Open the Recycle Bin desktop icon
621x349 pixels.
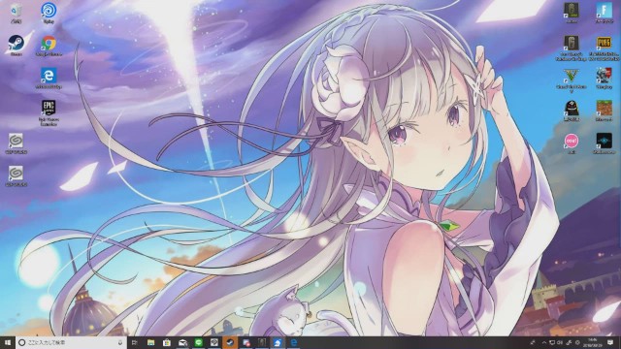(x=16, y=13)
